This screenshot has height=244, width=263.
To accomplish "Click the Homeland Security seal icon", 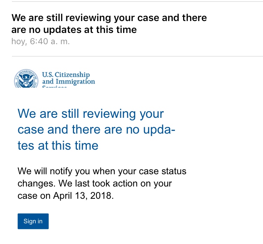I will tap(26, 79).
